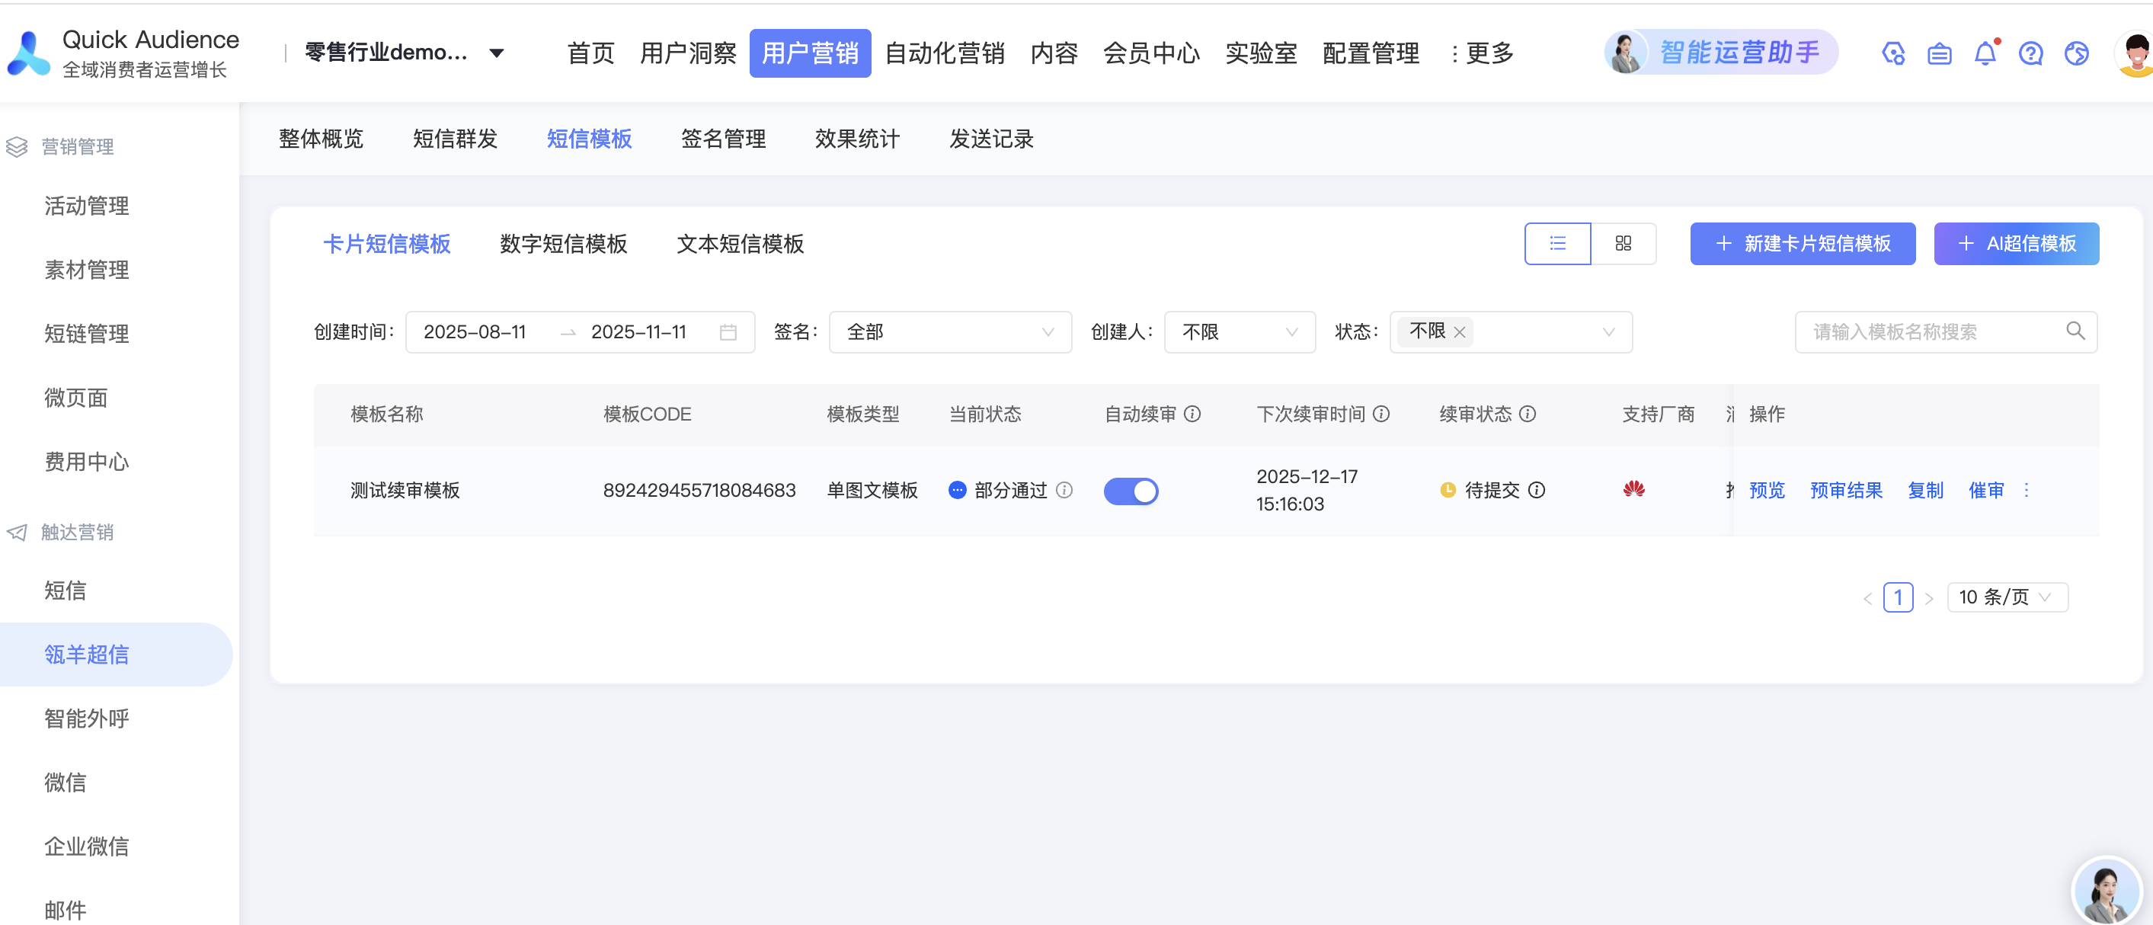This screenshot has height=925, width=2153.
Task: Switch to list view layout icon
Action: click(1557, 243)
